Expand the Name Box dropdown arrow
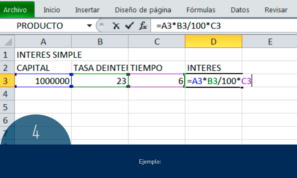This screenshot has height=178, width=297. [x=89, y=26]
